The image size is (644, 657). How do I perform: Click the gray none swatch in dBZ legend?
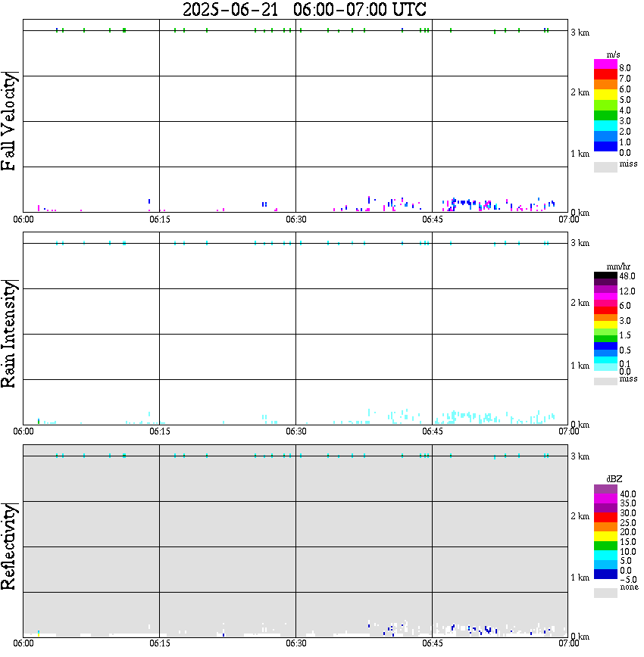[605, 593]
